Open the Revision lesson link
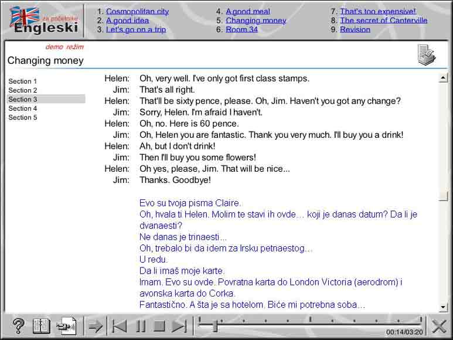453x340 pixels. click(355, 29)
